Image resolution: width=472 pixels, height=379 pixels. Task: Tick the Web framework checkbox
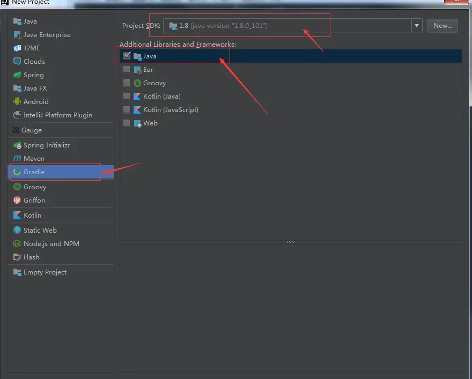pos(127,123)
